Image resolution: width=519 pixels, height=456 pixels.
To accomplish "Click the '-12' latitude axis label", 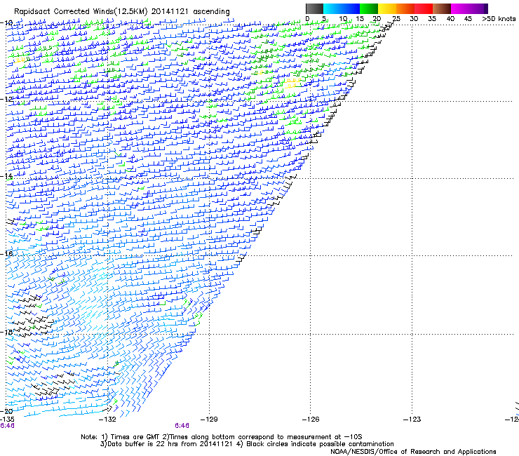I will [6, 100].
